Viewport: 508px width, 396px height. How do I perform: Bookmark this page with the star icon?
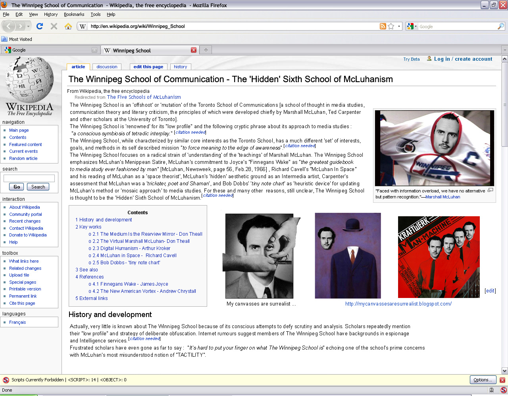pyautogui.click(x=391, y=26)
